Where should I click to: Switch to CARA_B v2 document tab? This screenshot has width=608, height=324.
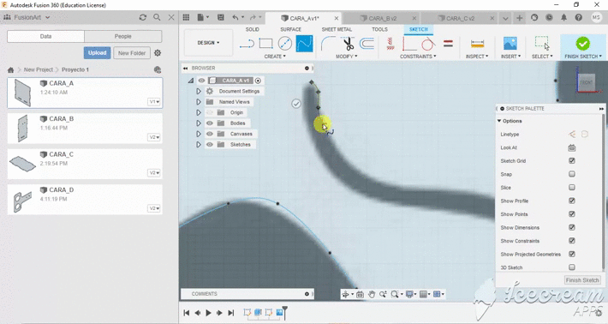tap(382, 18)
